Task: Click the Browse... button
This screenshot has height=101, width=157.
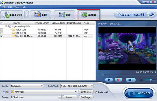Action: (x=70, y=97)
